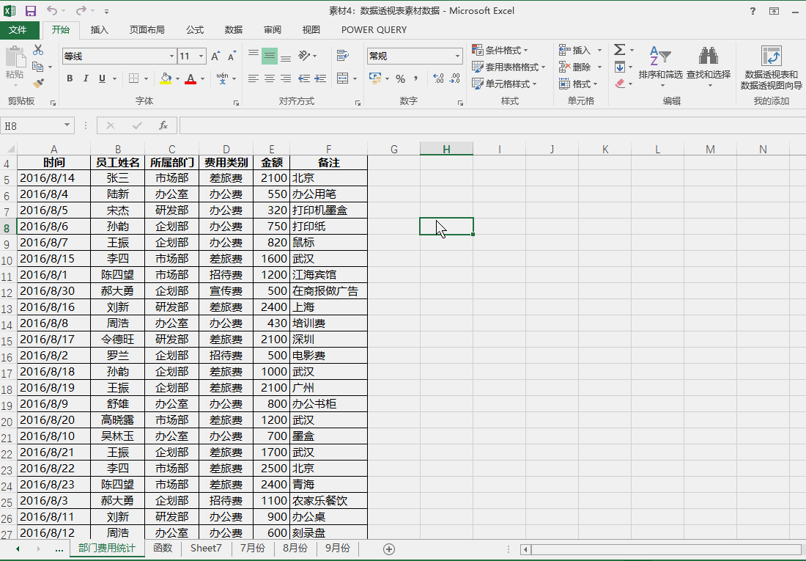Click the Undo arrow icon
The image size is (806, 561).
52,10
